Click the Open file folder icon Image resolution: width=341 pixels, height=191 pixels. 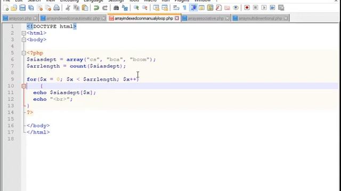14,8
